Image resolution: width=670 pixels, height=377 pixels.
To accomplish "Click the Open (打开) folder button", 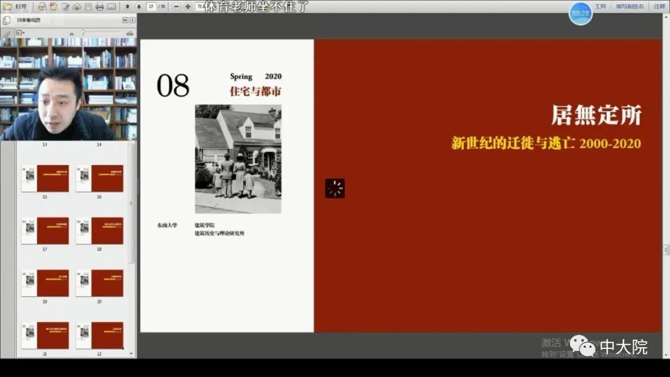I will [15, 6].
